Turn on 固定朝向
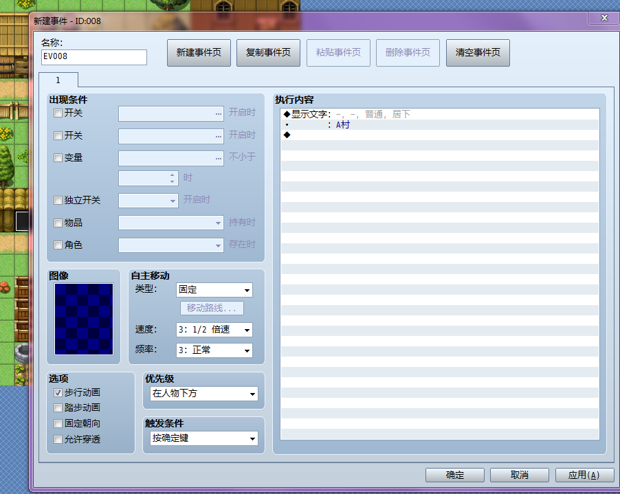Screen dimensions: 620x494 58,424
